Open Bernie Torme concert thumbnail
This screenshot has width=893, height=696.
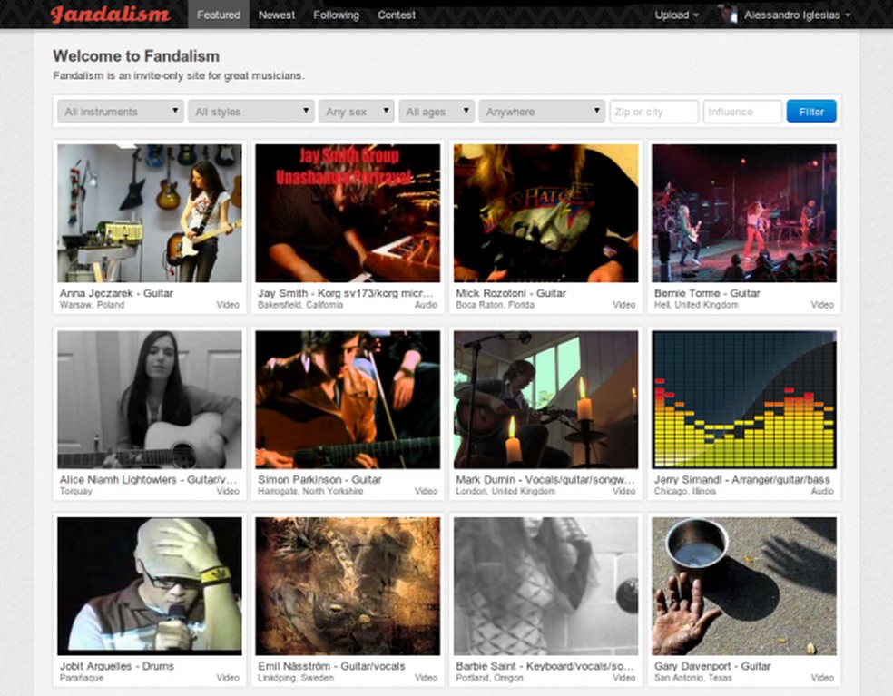744,213
